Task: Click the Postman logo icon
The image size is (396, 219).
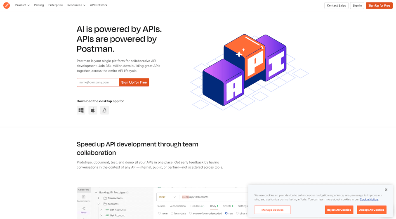Action: tap(7, 5)
